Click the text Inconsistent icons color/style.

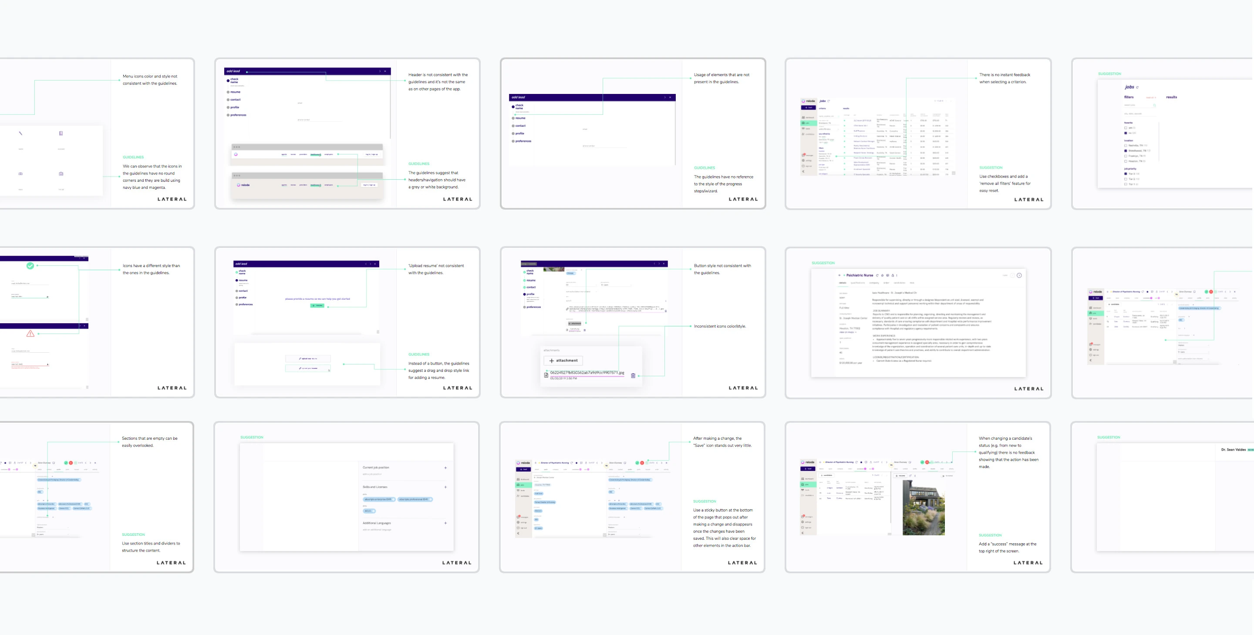(x=720, y=326)
